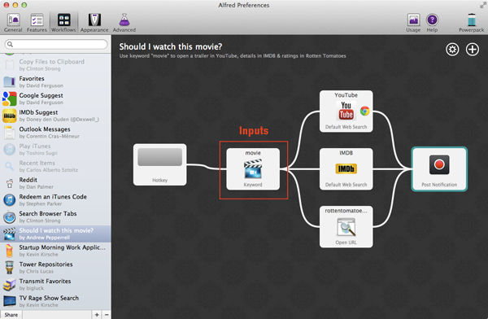This screenshot has width=488, height=319.
Task: Click the Share button
Action: pyautogui.click(x=11, y=315)
